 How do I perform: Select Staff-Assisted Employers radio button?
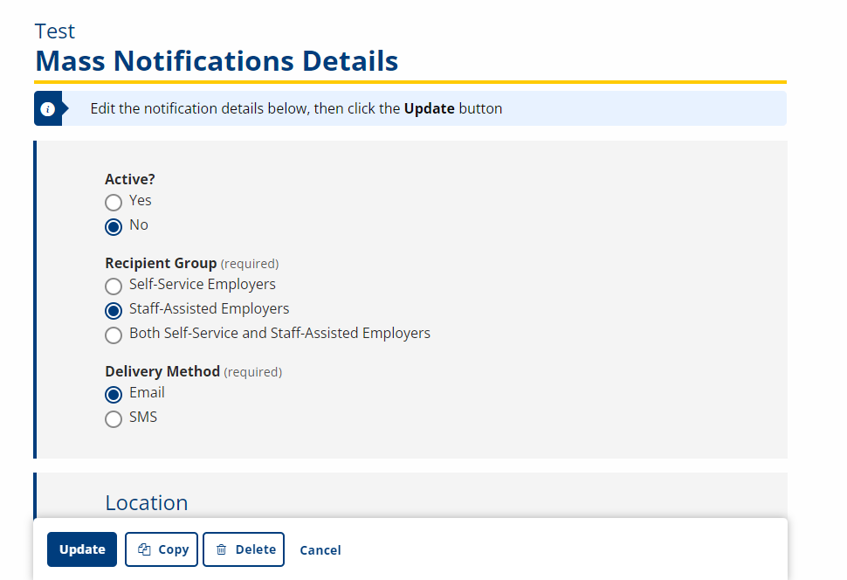pyautogui.click(x=114, y=311)
